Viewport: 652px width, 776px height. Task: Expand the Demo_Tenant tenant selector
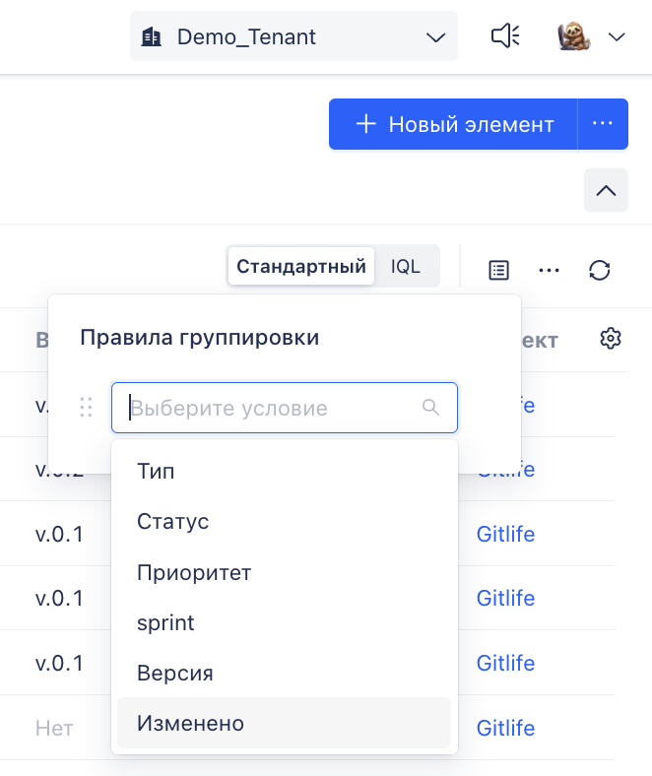click(x=293, y=36)
